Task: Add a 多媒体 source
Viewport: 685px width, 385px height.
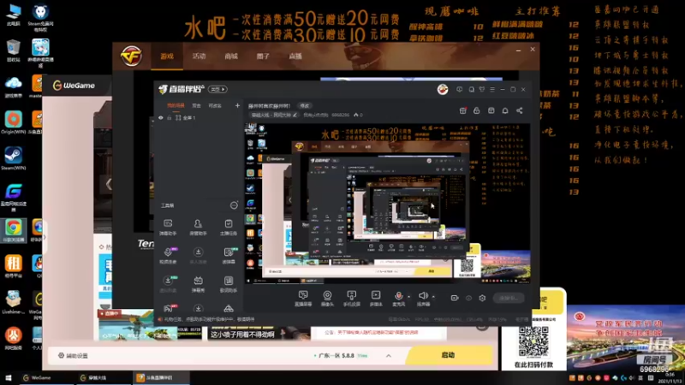Action: [x=376, y=299]
